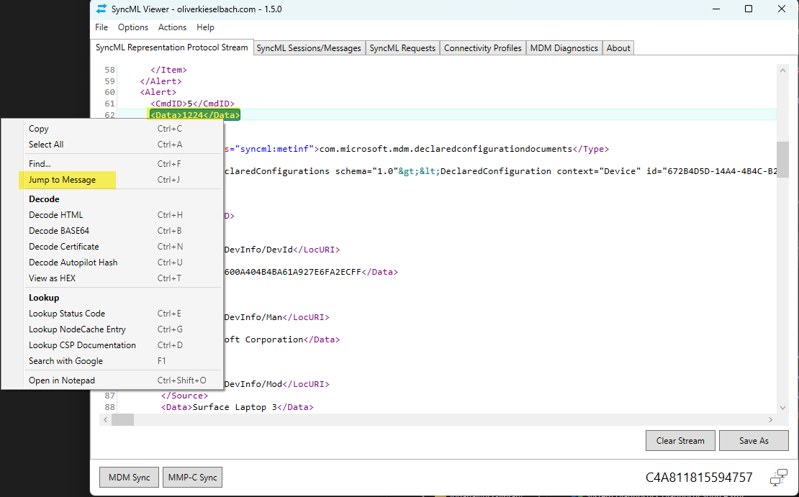Open the Connectivity Profiles tab
799x497 pixels.
[482, 48]
